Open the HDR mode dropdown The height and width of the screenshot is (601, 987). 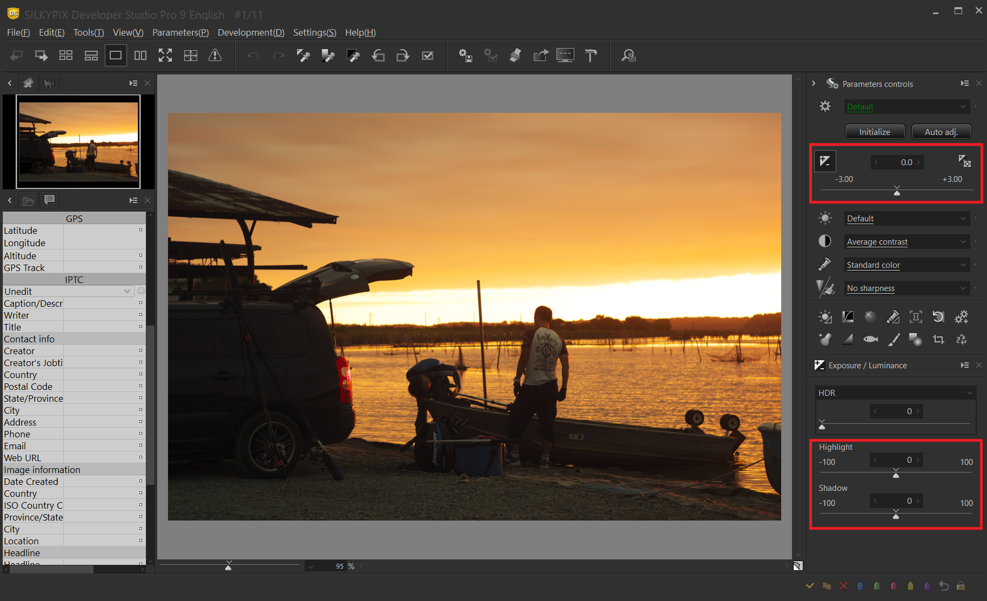click(896, 393)
